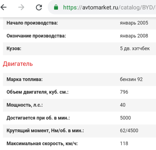Go back with the browser back arrow
156x150 pixels.
pos(4,7)
